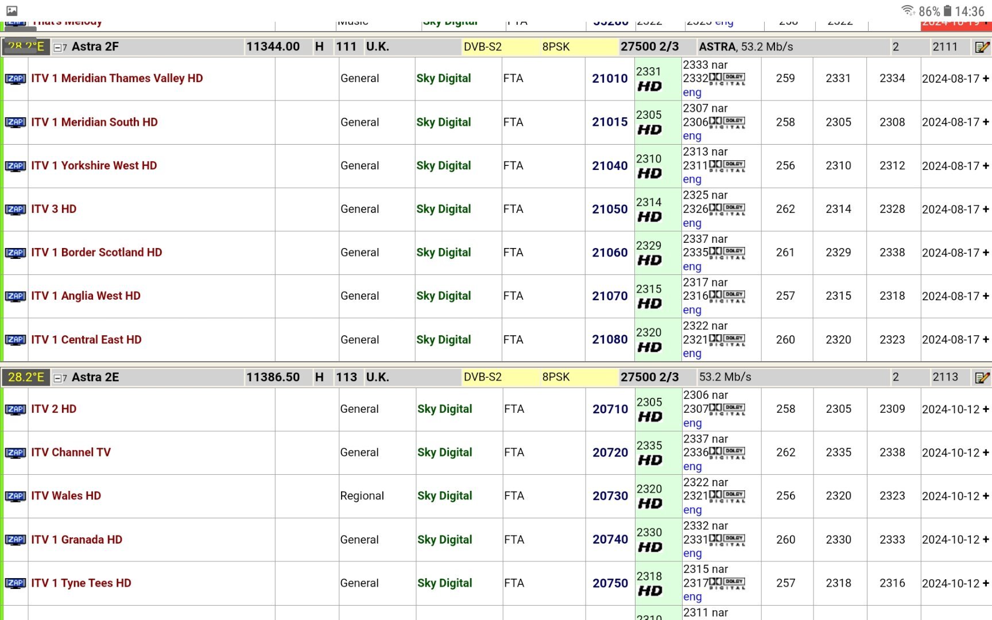
Task: Click ZAP icon beside ITV 1 Meridian South HD
Action: pos(15,122)
